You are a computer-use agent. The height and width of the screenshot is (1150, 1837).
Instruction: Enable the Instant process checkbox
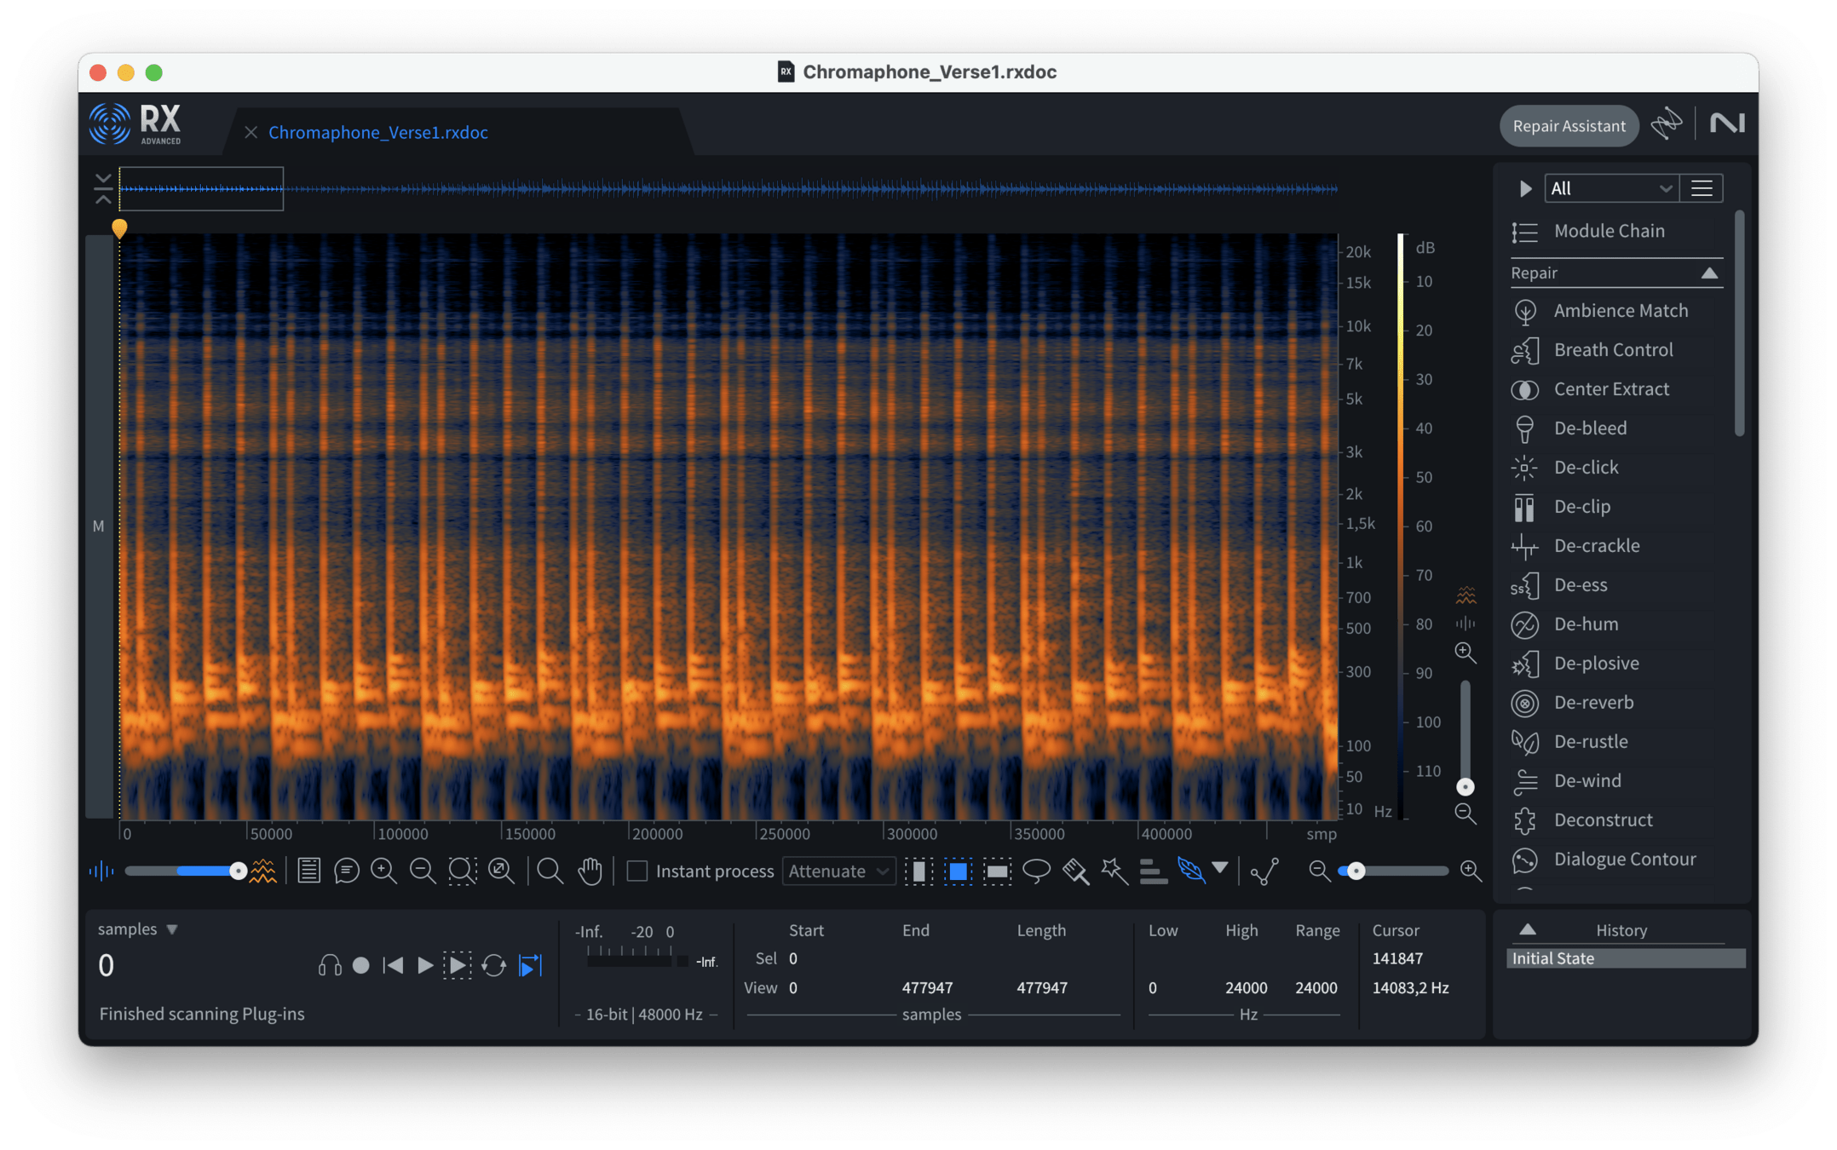click(x=637, y=871)
